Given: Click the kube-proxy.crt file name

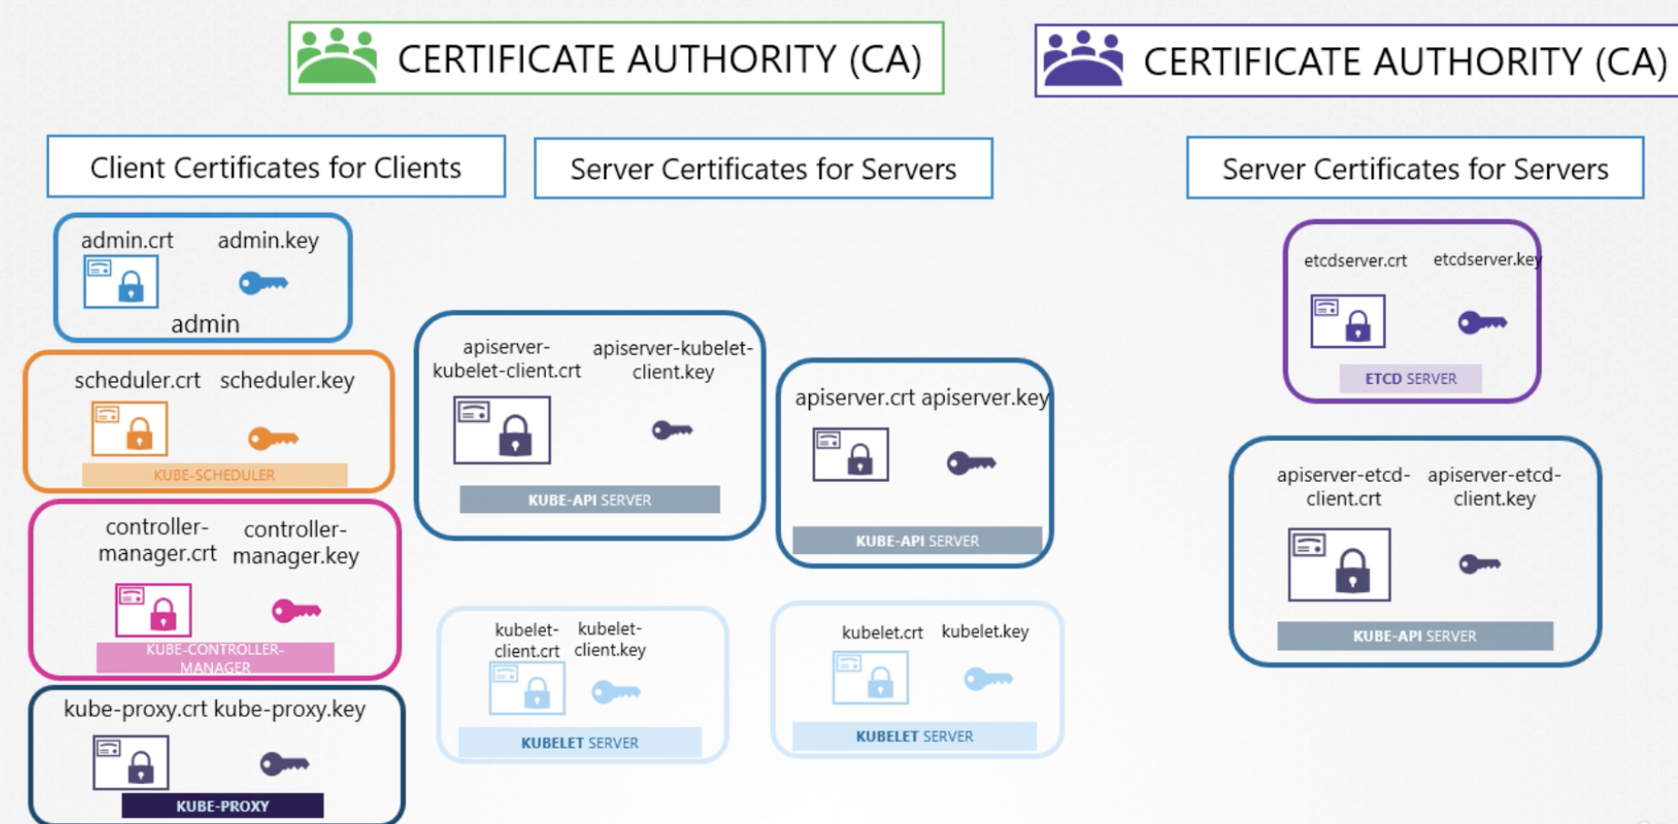Looking at the screenshot, I should click(136, 709).
